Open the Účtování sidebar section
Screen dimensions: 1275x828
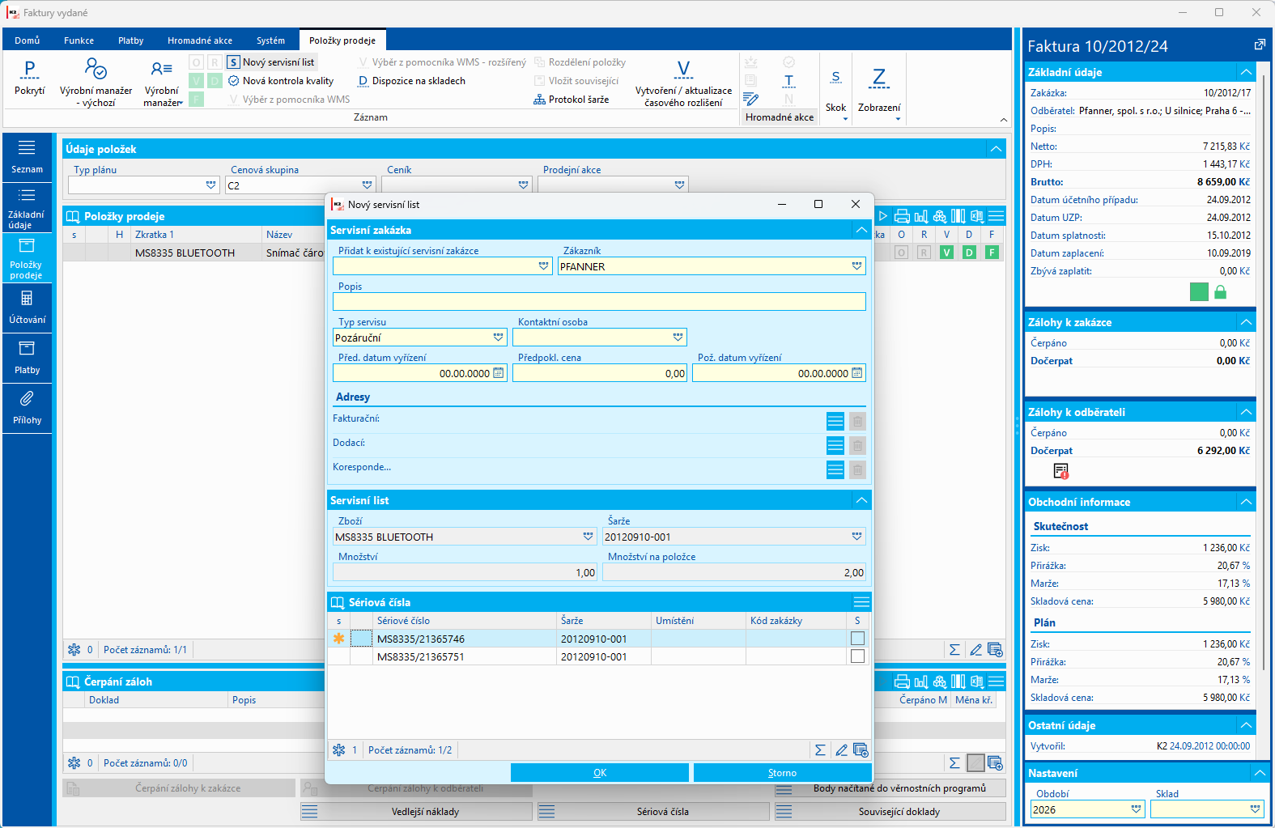pos(27,308)
